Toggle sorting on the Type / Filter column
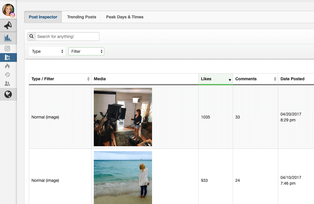314x204 pixels. coord(88,79)
